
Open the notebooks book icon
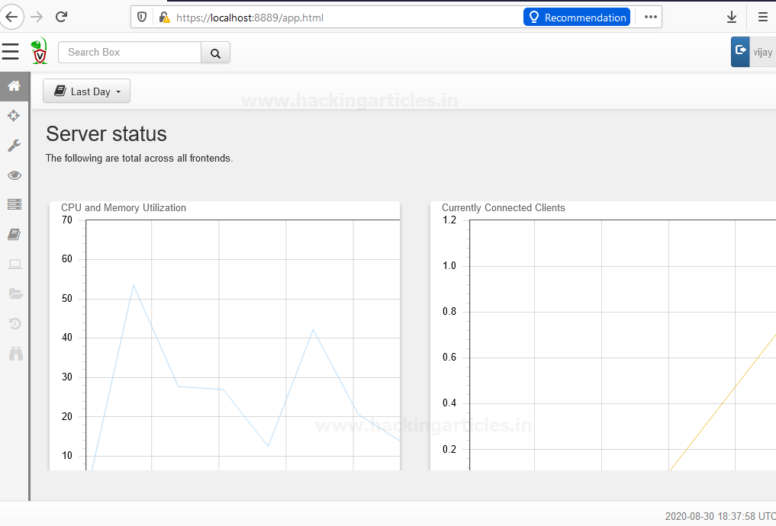[x=14, y=234]
